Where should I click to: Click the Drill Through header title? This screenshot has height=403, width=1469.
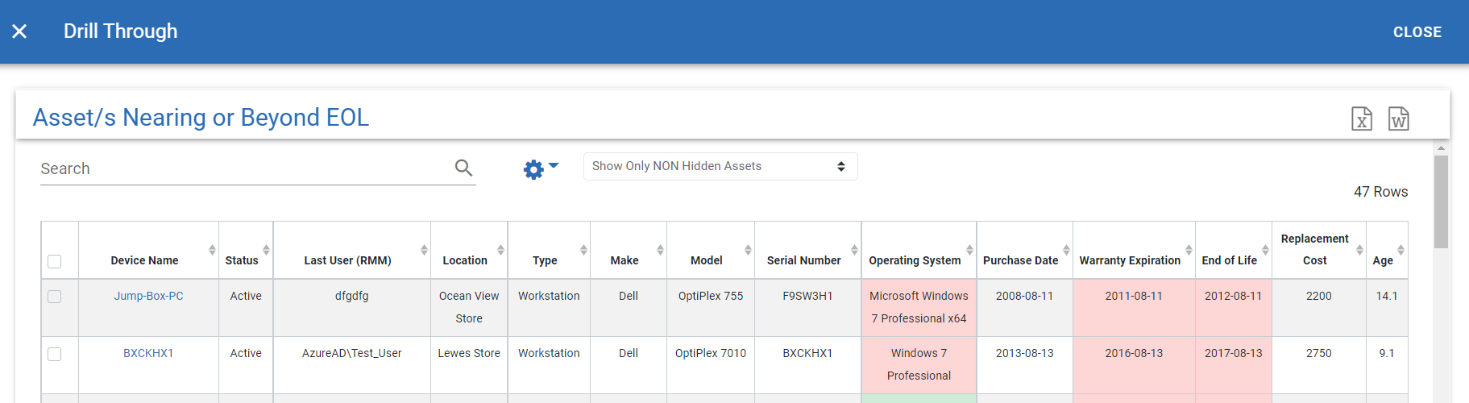pos(121,31)
